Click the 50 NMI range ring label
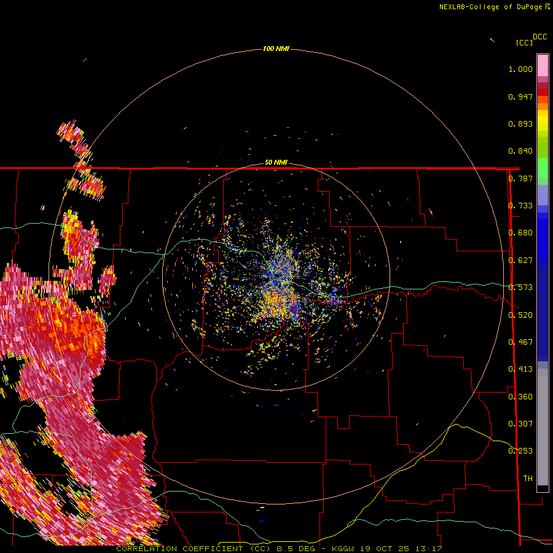 click(x=276, y=162)
